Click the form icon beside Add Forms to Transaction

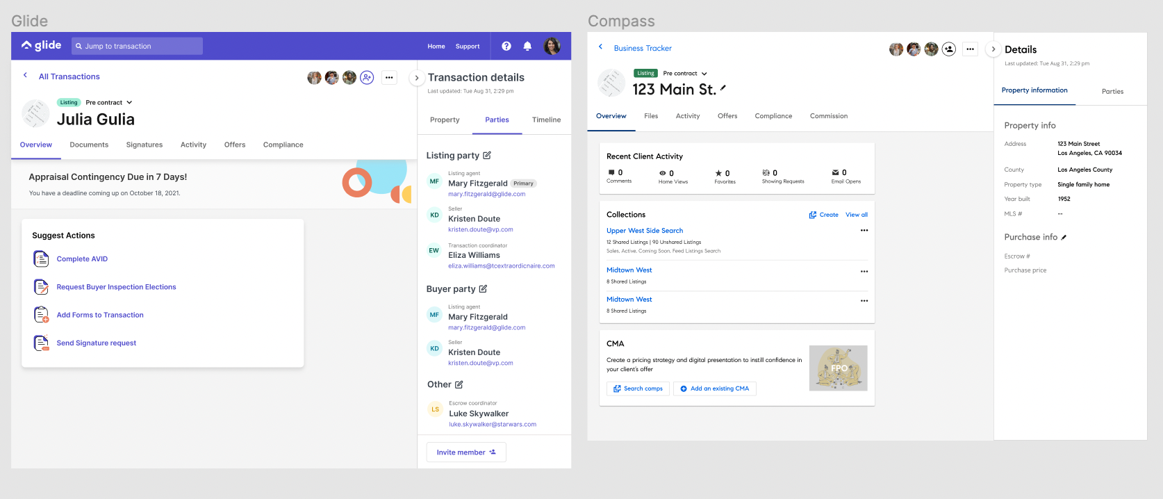(x=41, y=315)
